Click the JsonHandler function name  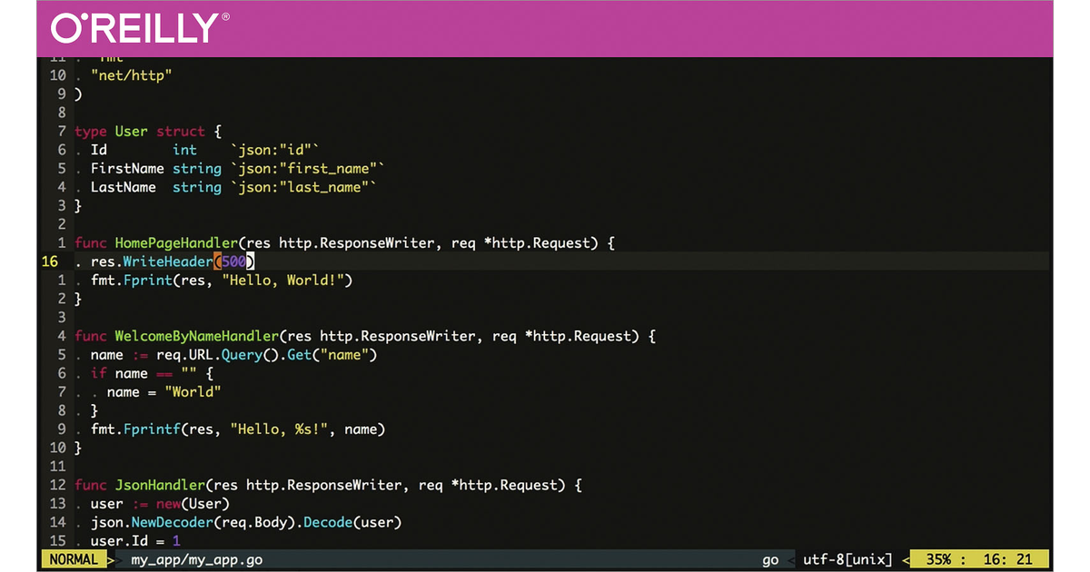[x=160, y=485]
